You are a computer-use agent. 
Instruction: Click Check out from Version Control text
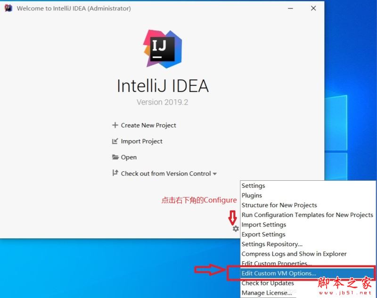point(166,173)
